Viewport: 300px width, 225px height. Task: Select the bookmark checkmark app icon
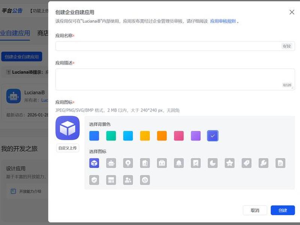click(196, 163)
